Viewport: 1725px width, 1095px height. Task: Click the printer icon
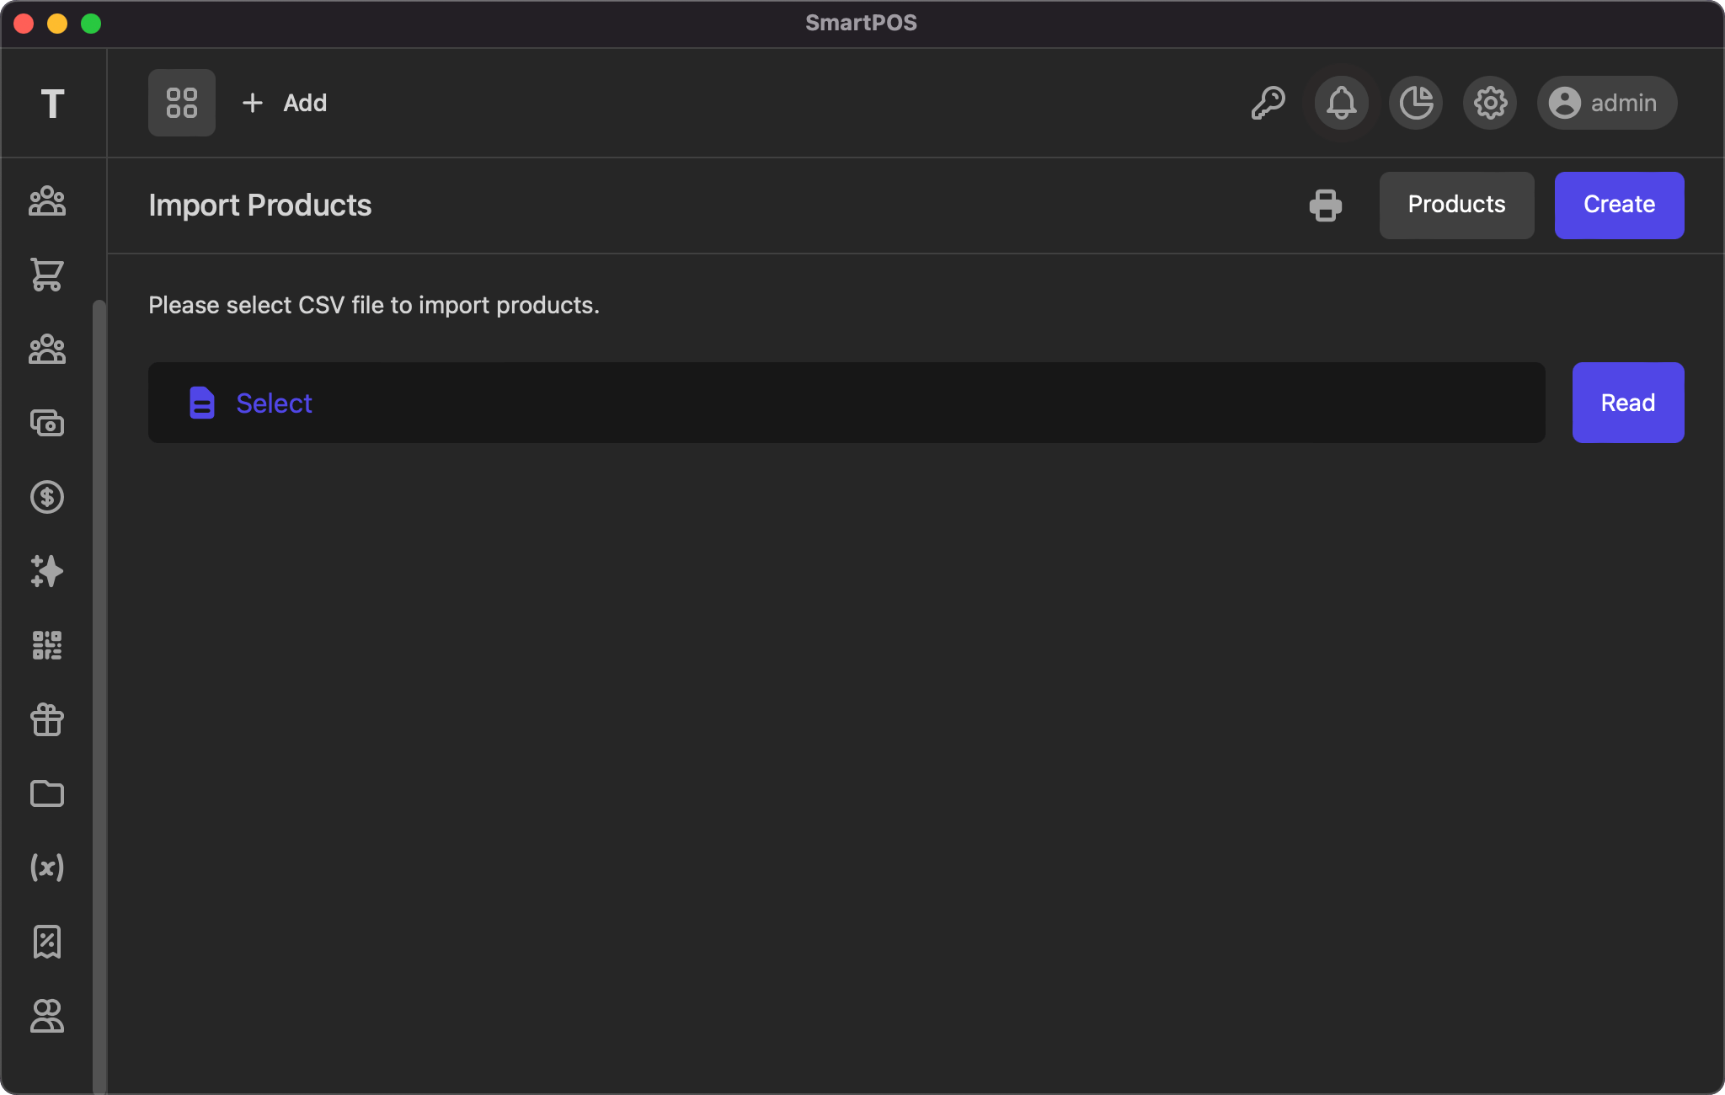tap(1326, 206)
